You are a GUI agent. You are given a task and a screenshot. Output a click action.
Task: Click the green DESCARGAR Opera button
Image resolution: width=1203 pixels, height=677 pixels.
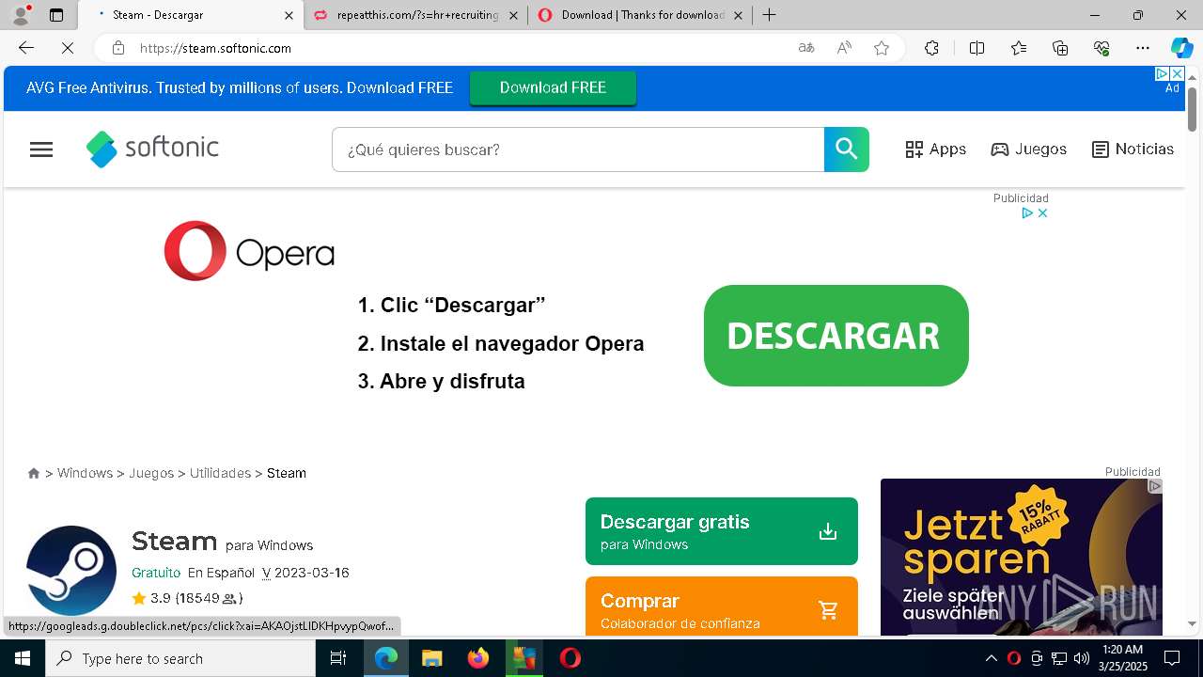(x=836, y=336)
